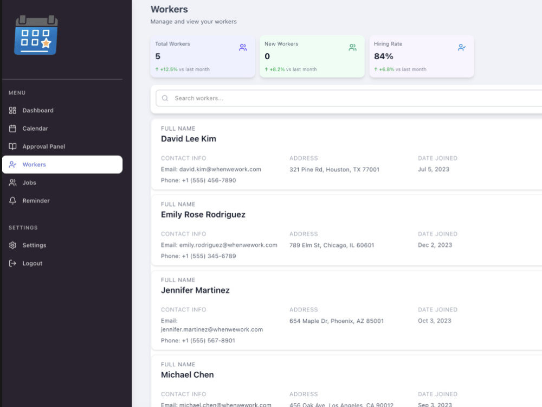Image resolution: width=542 pixels, height=407 pixels.
Task: Click date joined Oct 3, 2023
Action: click(435, 321)
